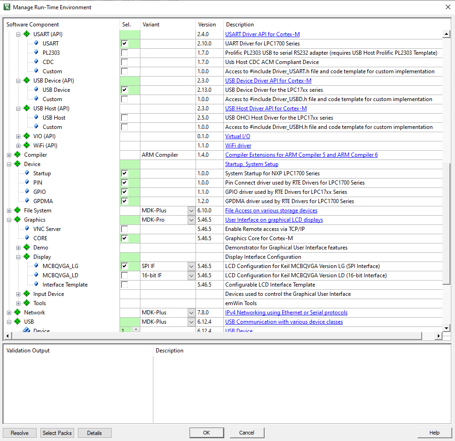Collapse the USB Host (API) tree node
The image size is (455, 441).
click(18, 108)
